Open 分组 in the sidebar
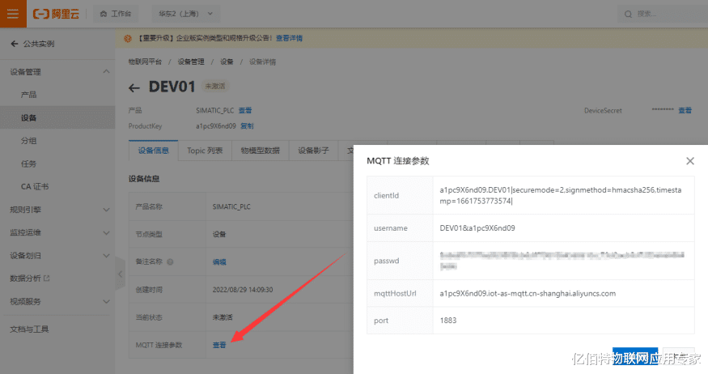Image resolution: width=708 pixels, height=374 pixels. pyautogui.click(x=29, y=141)
